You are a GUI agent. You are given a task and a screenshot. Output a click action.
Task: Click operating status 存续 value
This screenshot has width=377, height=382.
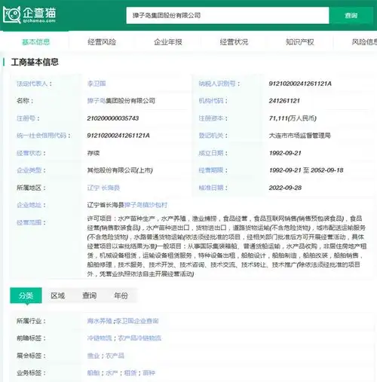93,153
